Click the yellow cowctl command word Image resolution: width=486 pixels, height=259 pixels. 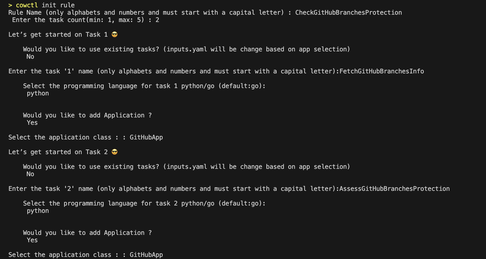tap(27, 5)
